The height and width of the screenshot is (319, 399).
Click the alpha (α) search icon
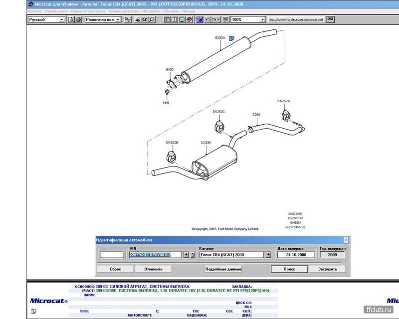pyautogui.click(x=144, y=20)
